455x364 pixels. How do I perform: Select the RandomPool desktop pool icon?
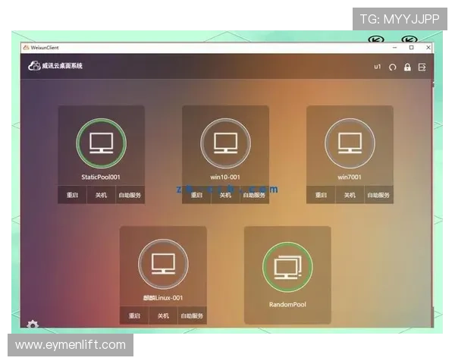tap(287, 267)
